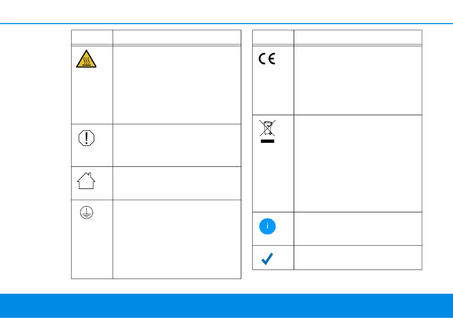Screen dimensions: 453x318
Task: Select the cell beside the blue checkmark
Action: [358, 258]
